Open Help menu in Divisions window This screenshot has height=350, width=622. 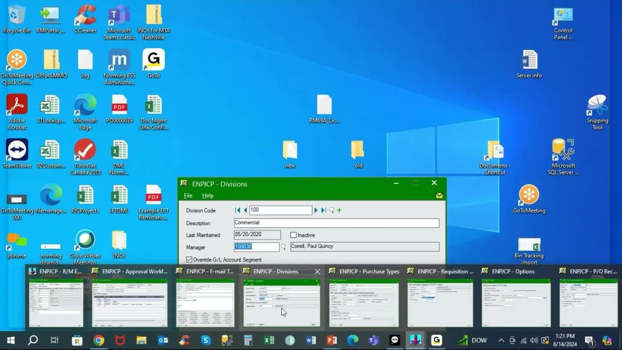pyautogui.click(x=207, y=195)
